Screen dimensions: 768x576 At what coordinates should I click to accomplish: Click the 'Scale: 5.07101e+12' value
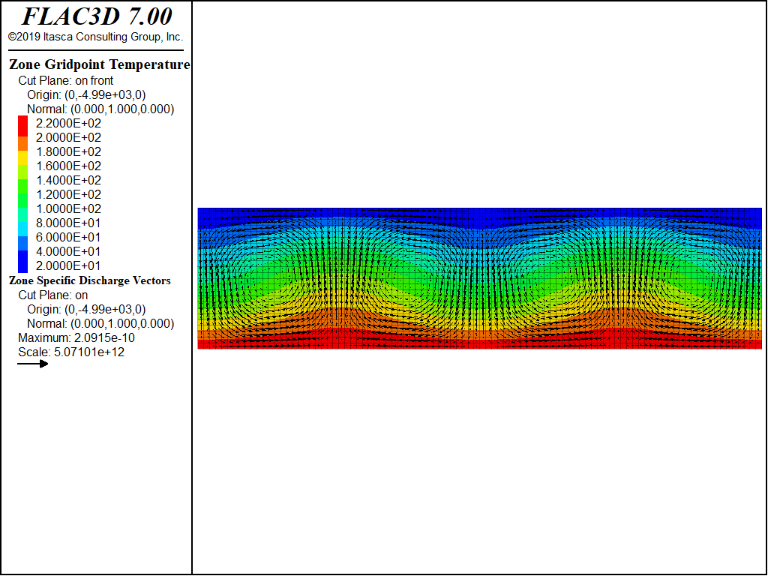71,352
